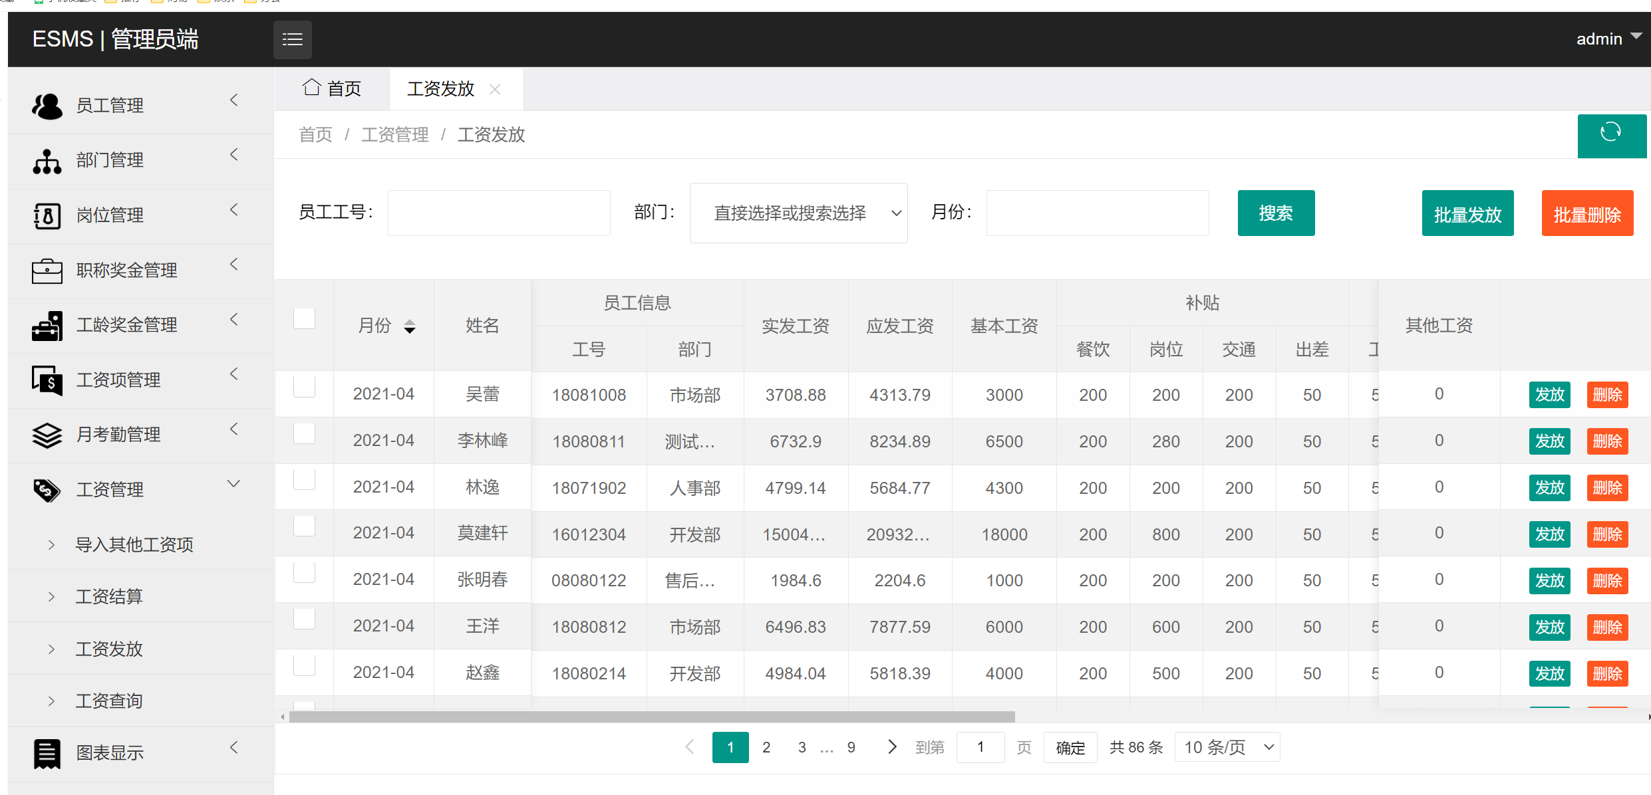Viewport: 1651px width, 795px height.
Task: Click the hamburger menu toggle icon
Action: tap(292, 40)
